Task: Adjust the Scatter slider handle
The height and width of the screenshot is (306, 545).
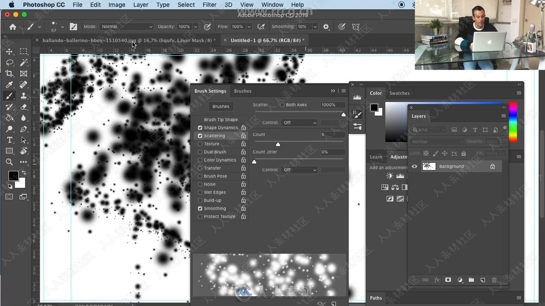Action: coord(344,115)
